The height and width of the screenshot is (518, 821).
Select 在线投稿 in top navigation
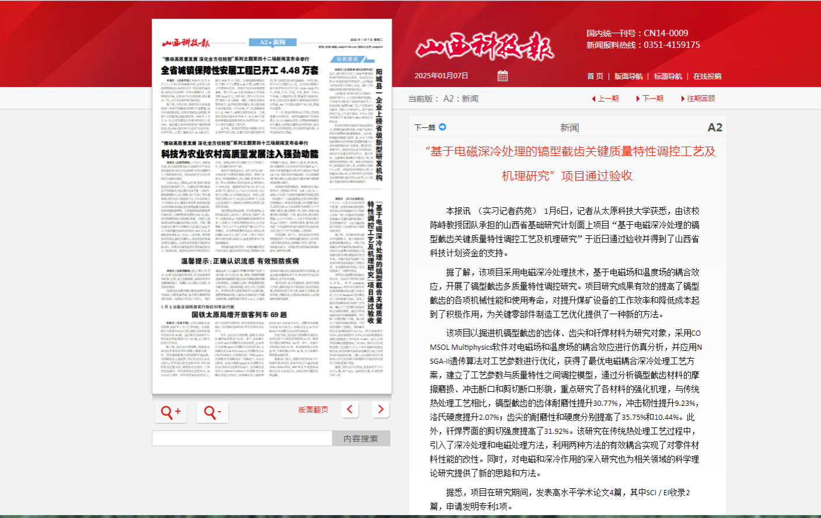pos(707,77)
